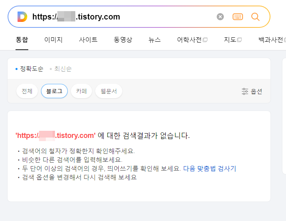286x221 pixels.
Task: Open the 옵션 filter settings
Action: point(252,91)
